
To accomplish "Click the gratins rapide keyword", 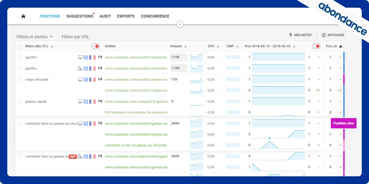I will click(36, 102).
